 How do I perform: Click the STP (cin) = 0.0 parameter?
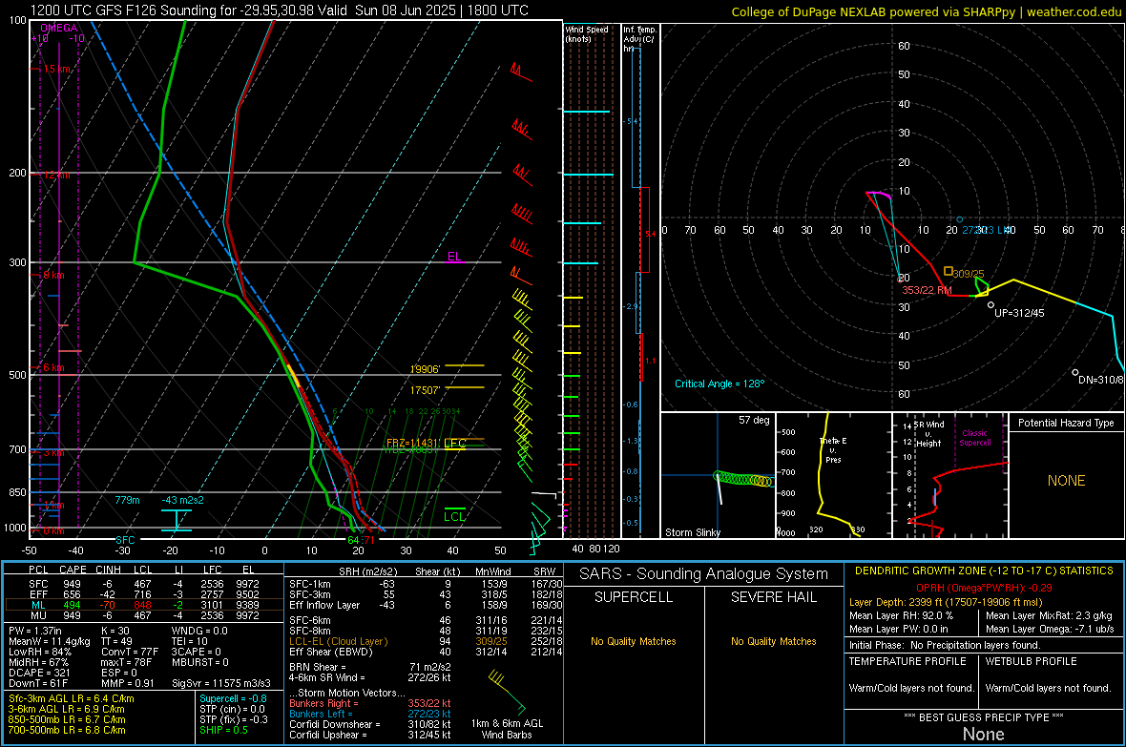(x=232, y=709)
